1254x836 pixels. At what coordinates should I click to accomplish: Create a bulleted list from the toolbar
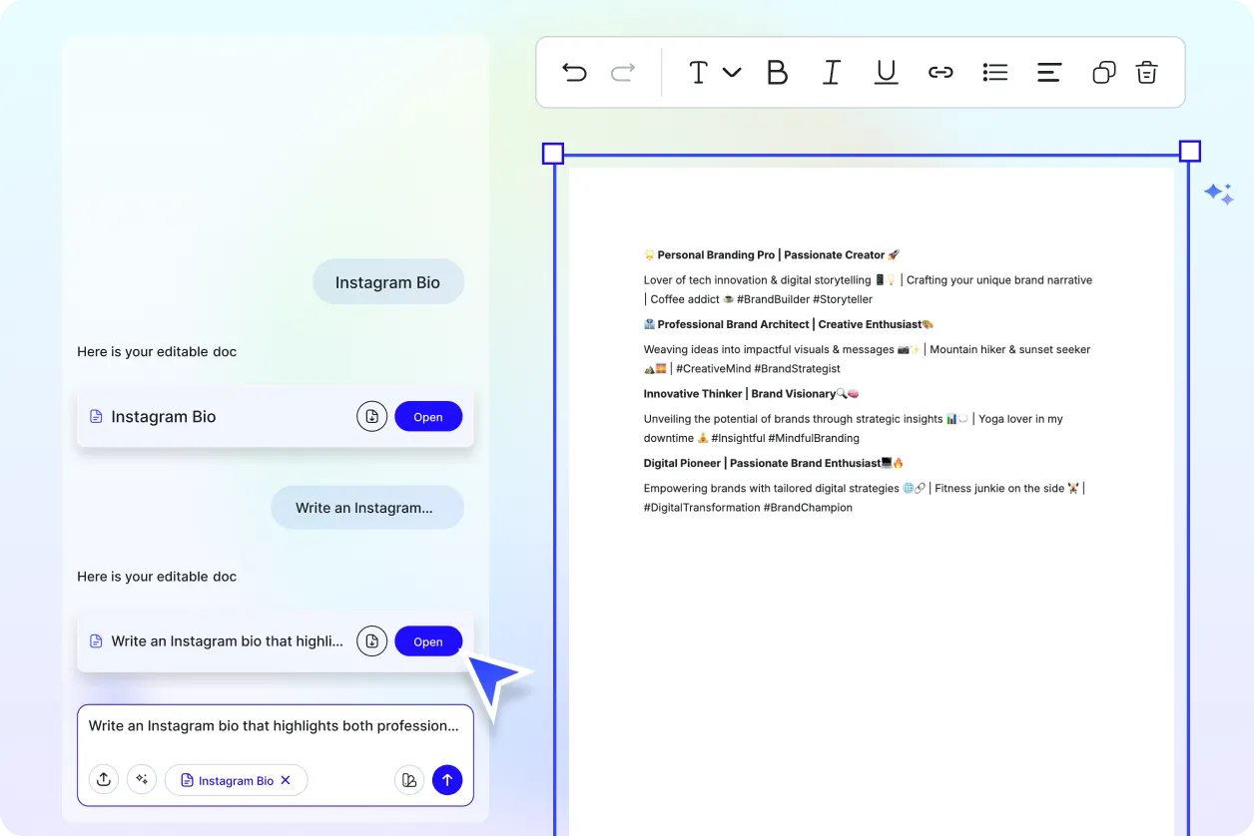point(994,72)
